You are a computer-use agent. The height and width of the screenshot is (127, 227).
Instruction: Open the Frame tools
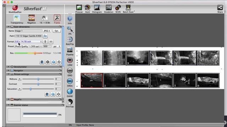click(57, 19)
